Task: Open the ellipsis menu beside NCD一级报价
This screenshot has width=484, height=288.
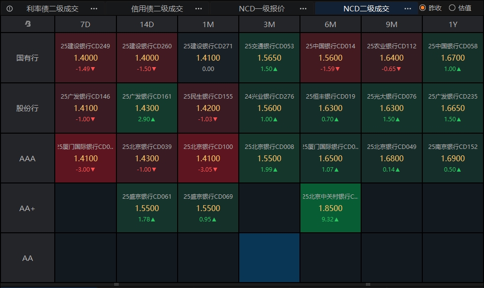Action: coord(303,8)
